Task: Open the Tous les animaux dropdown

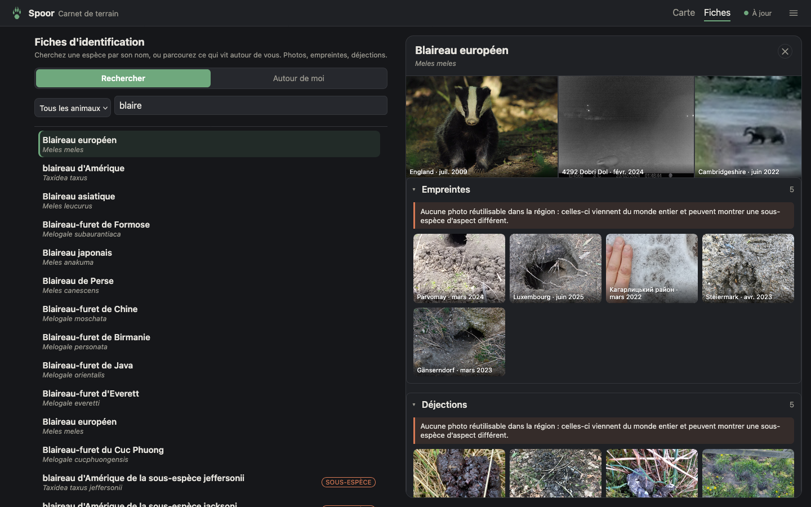Action: [73, 108]
